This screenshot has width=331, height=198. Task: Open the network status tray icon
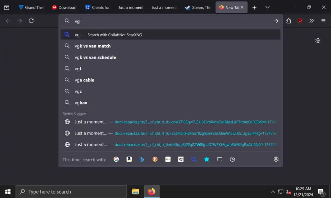click(x=281, y=192)
